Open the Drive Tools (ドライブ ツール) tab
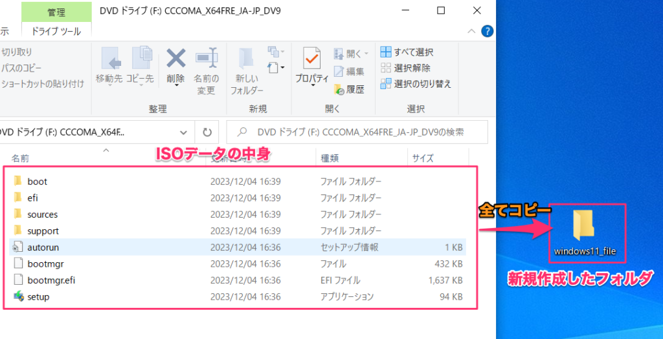The width and height of the screenshot is (663, 339). (56, 32)
